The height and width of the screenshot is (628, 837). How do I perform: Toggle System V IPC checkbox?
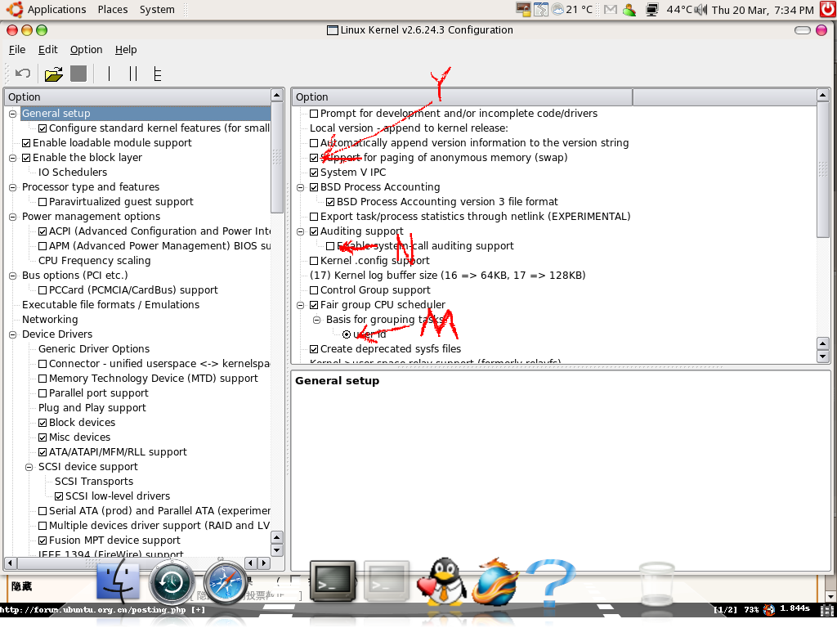coord(314,173)
